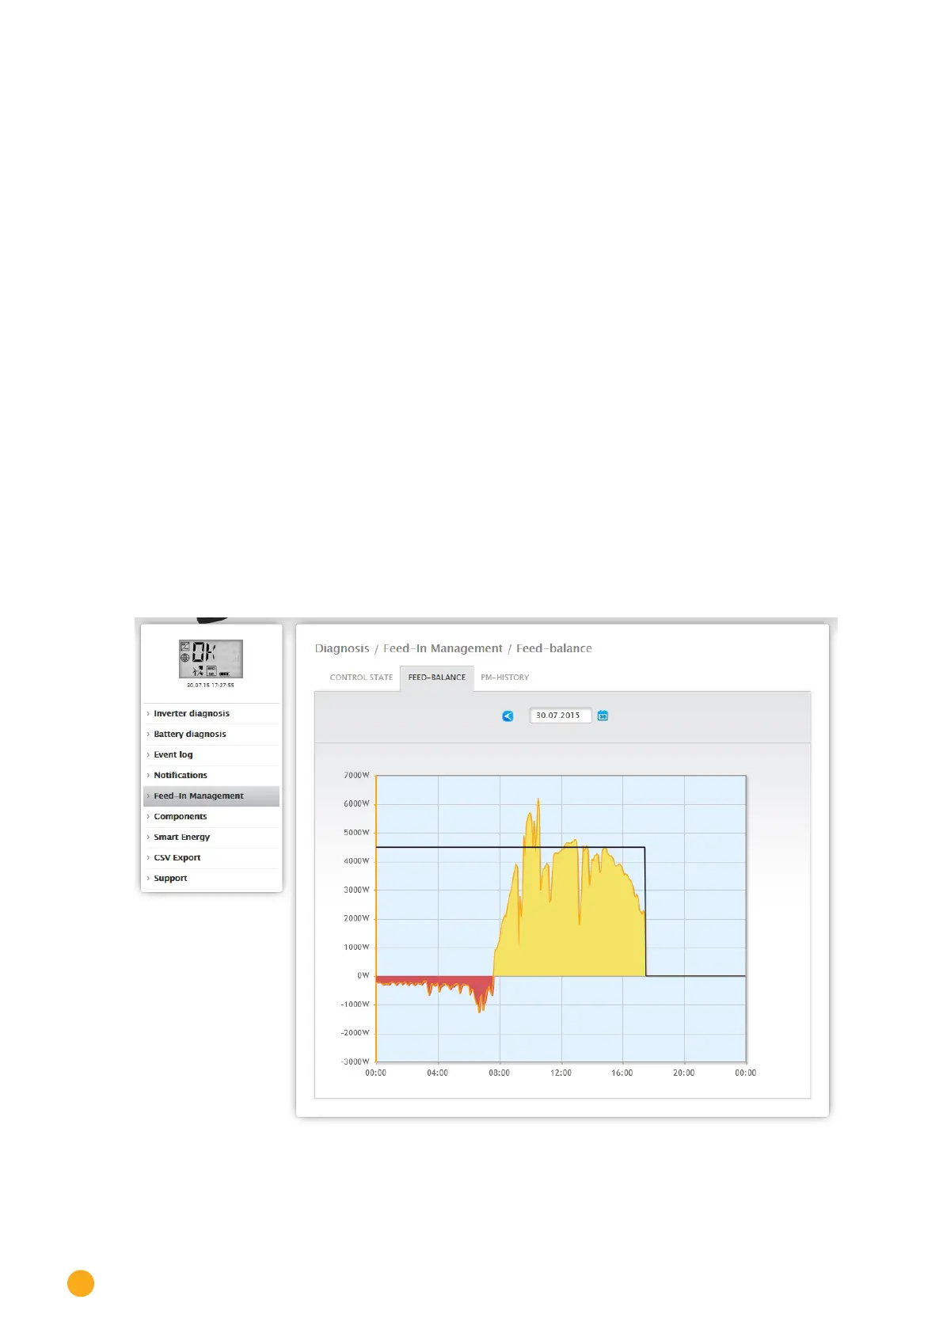Open the PM-History tab
The width and height of the screenshot is (943, 1333).
pos(504,678)
